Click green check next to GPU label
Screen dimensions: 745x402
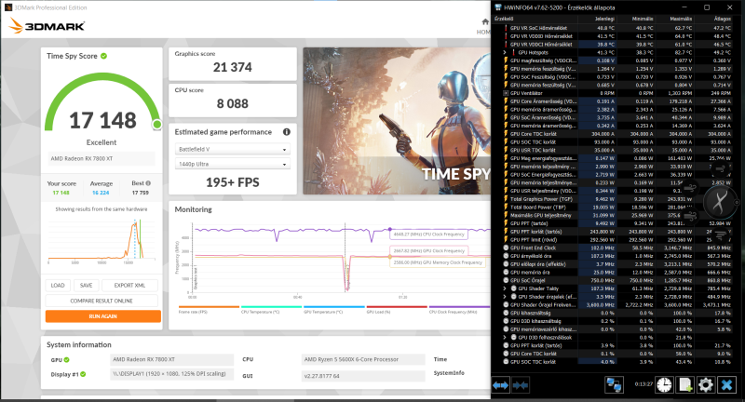(x=66, y=360)
